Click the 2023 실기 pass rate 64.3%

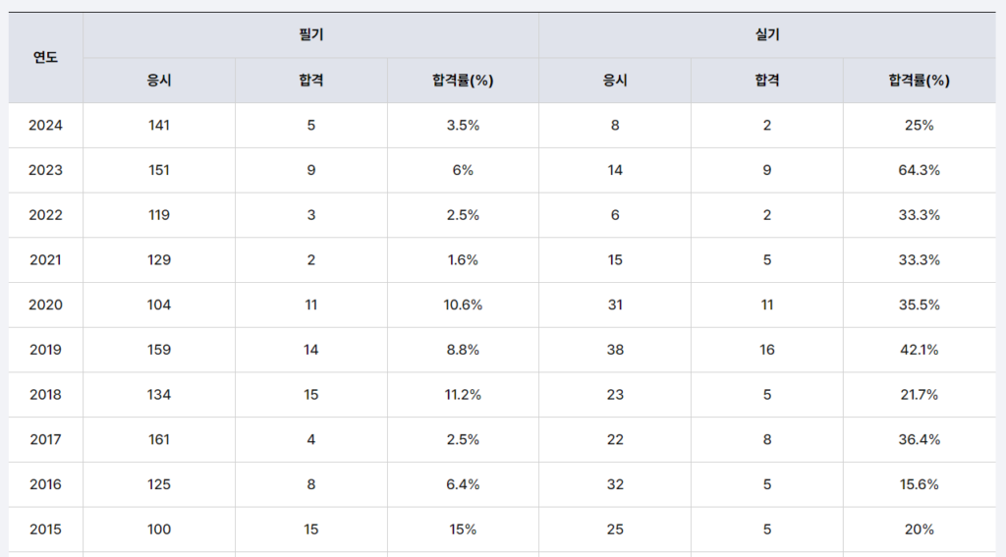(x=919, y=170)
